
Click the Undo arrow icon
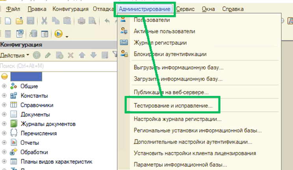[x=107, y=21]
